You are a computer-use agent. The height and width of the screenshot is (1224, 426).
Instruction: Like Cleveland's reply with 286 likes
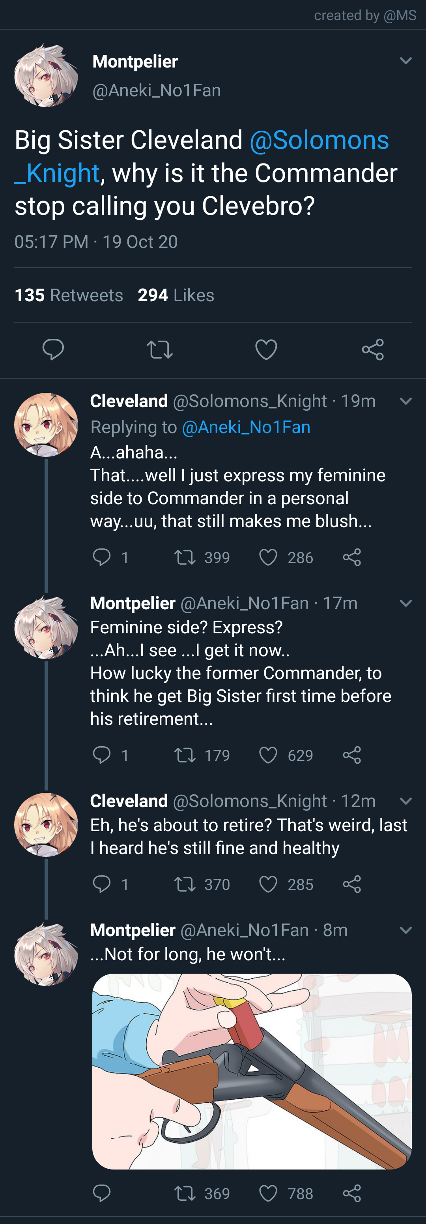(268, 557)
